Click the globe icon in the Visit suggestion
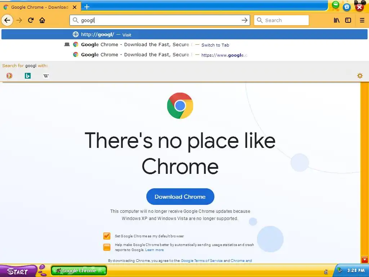The height and width of the screenshot is (277, 369). 76,34
